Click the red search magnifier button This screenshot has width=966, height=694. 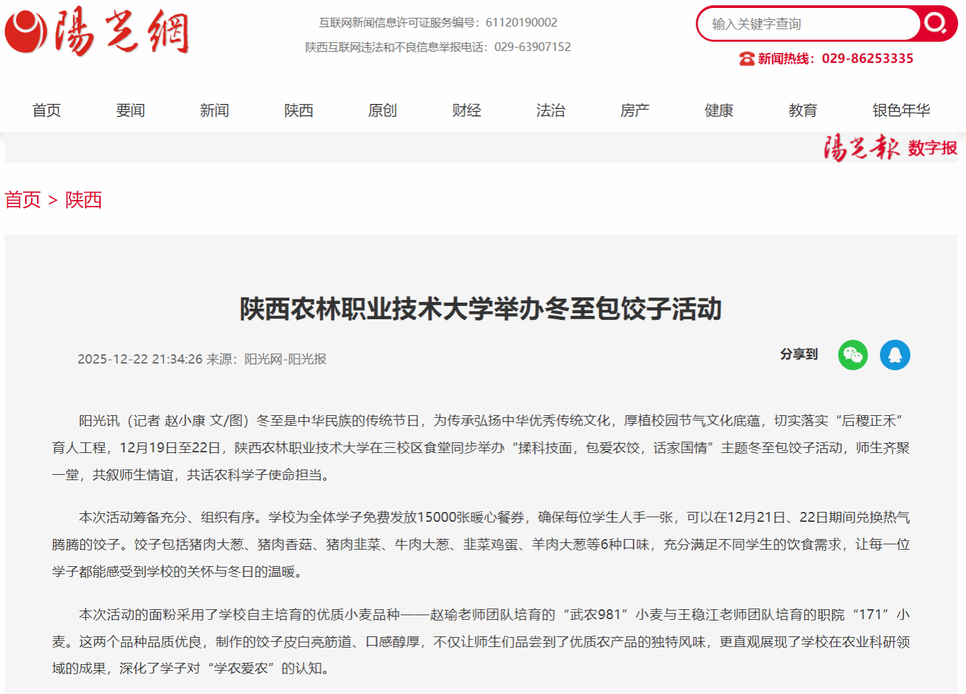936,24
